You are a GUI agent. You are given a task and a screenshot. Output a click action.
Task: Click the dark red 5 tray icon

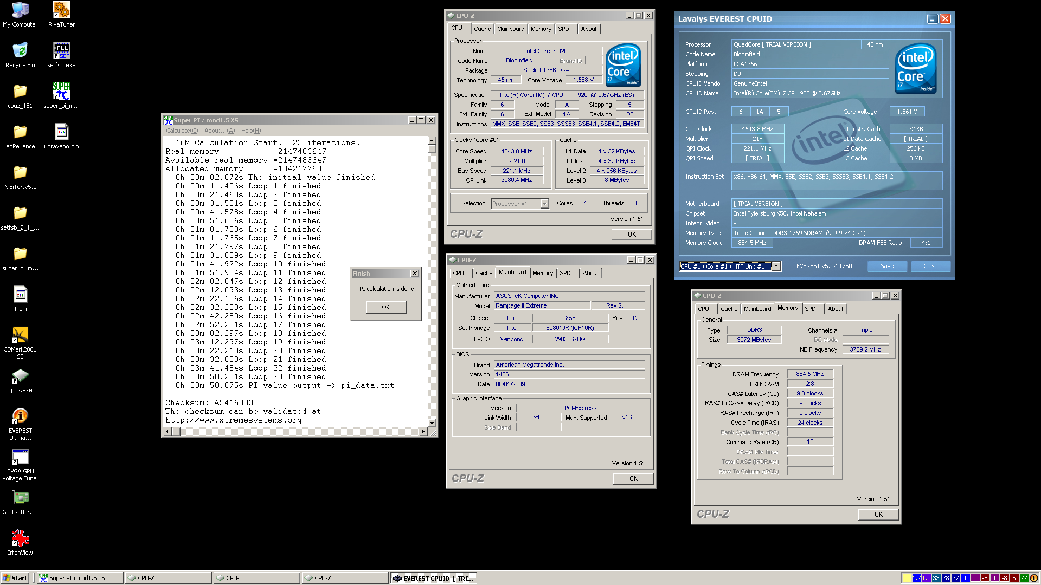point(1014,578)
